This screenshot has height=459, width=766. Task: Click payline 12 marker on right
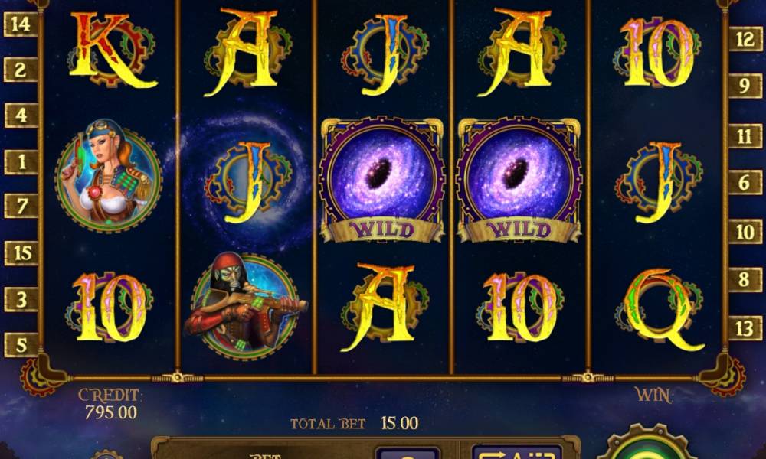point(745,39)
